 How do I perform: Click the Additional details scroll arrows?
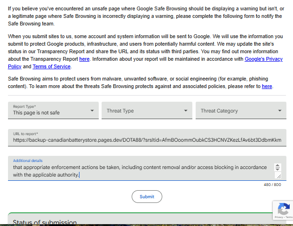point(277,167)
